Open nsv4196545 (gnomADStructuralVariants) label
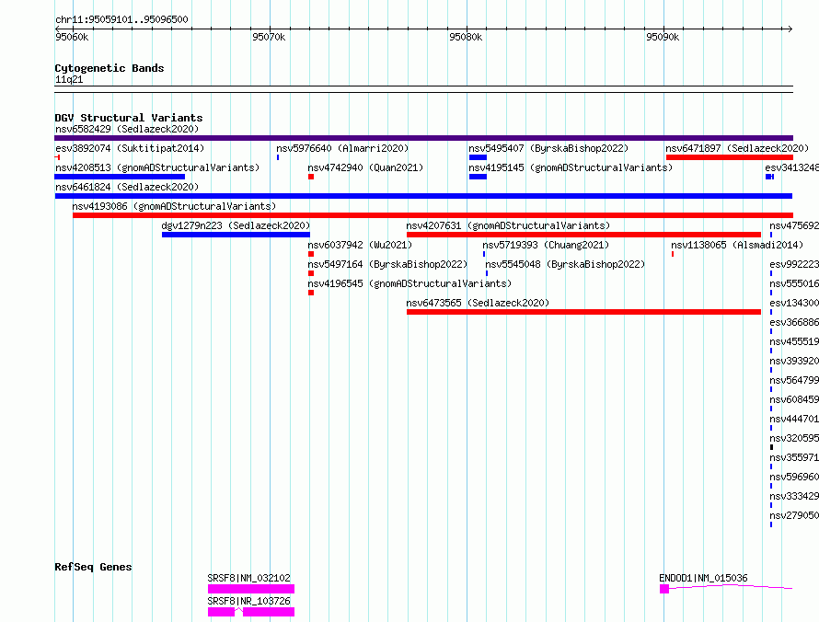 pos(409,283)
